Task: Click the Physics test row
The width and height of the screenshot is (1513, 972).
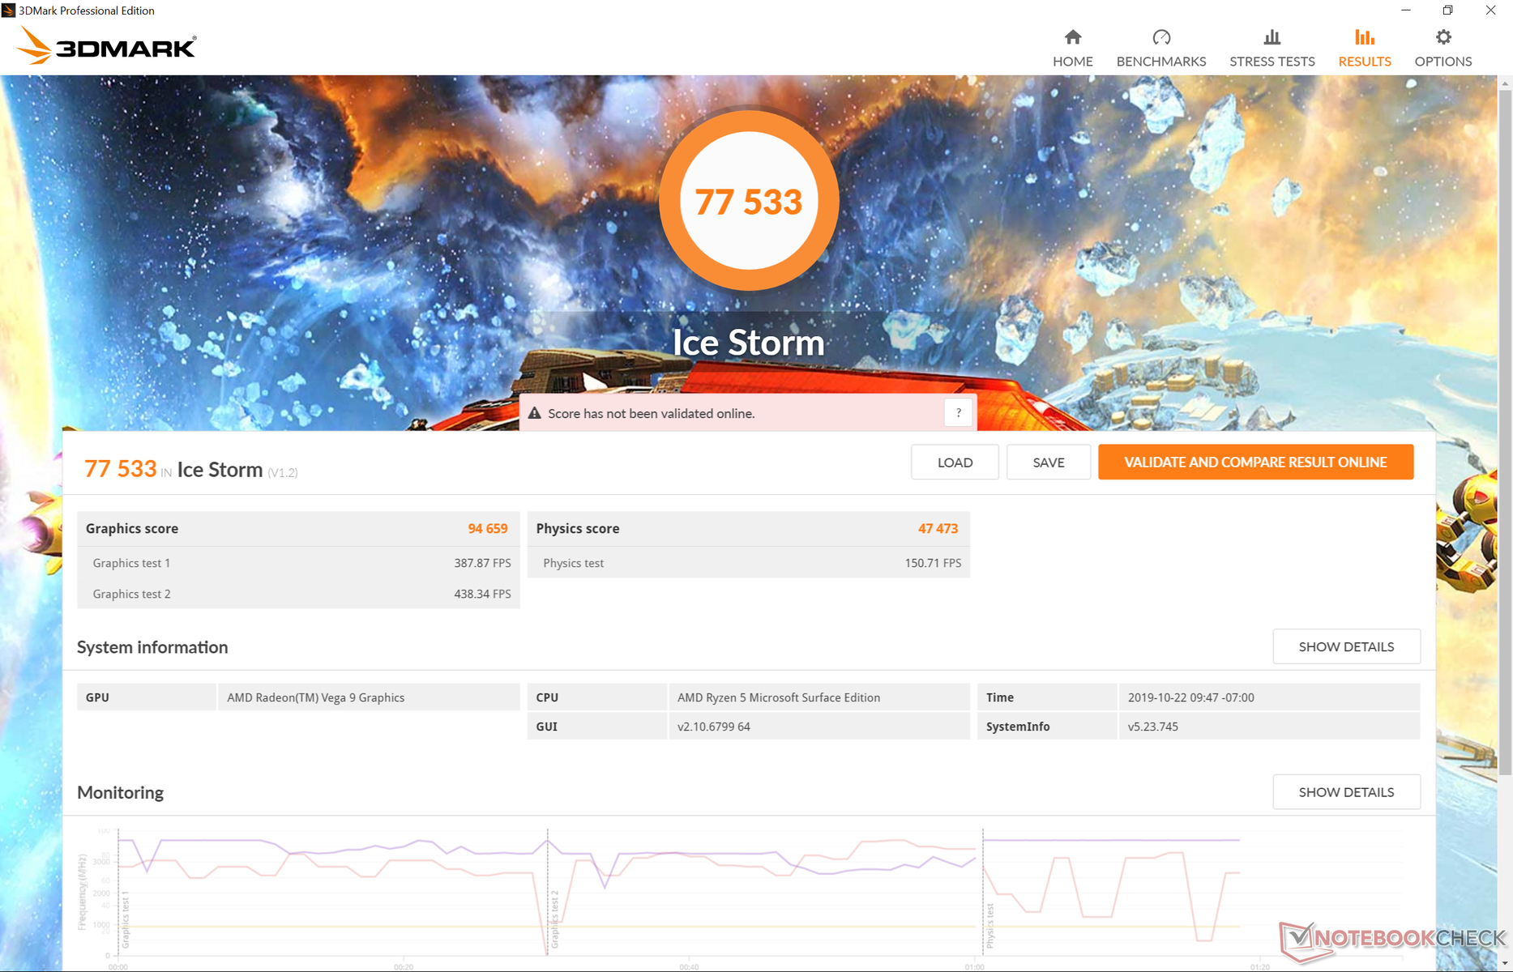Action: click(748, 563)
